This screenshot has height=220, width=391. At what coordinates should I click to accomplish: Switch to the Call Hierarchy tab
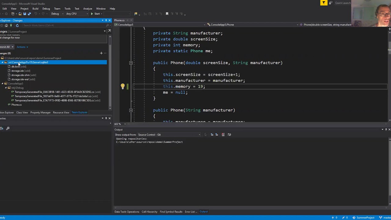coord(149,212)
